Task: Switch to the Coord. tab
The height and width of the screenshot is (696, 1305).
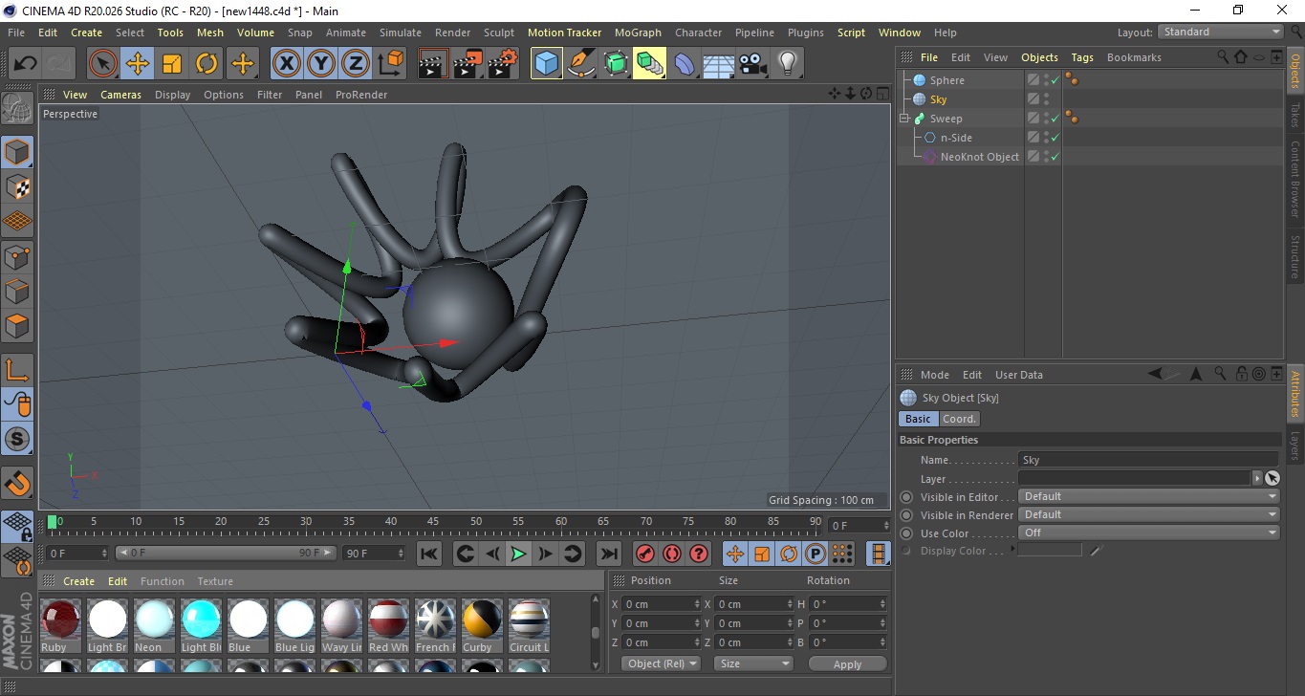Action: pos(959,419)
